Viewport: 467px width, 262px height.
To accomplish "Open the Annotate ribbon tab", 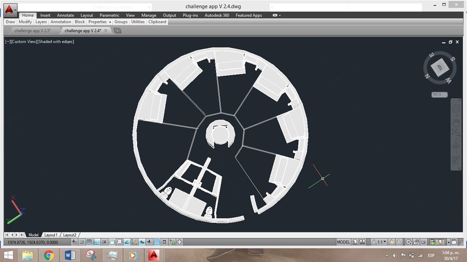I will (65, 15).
